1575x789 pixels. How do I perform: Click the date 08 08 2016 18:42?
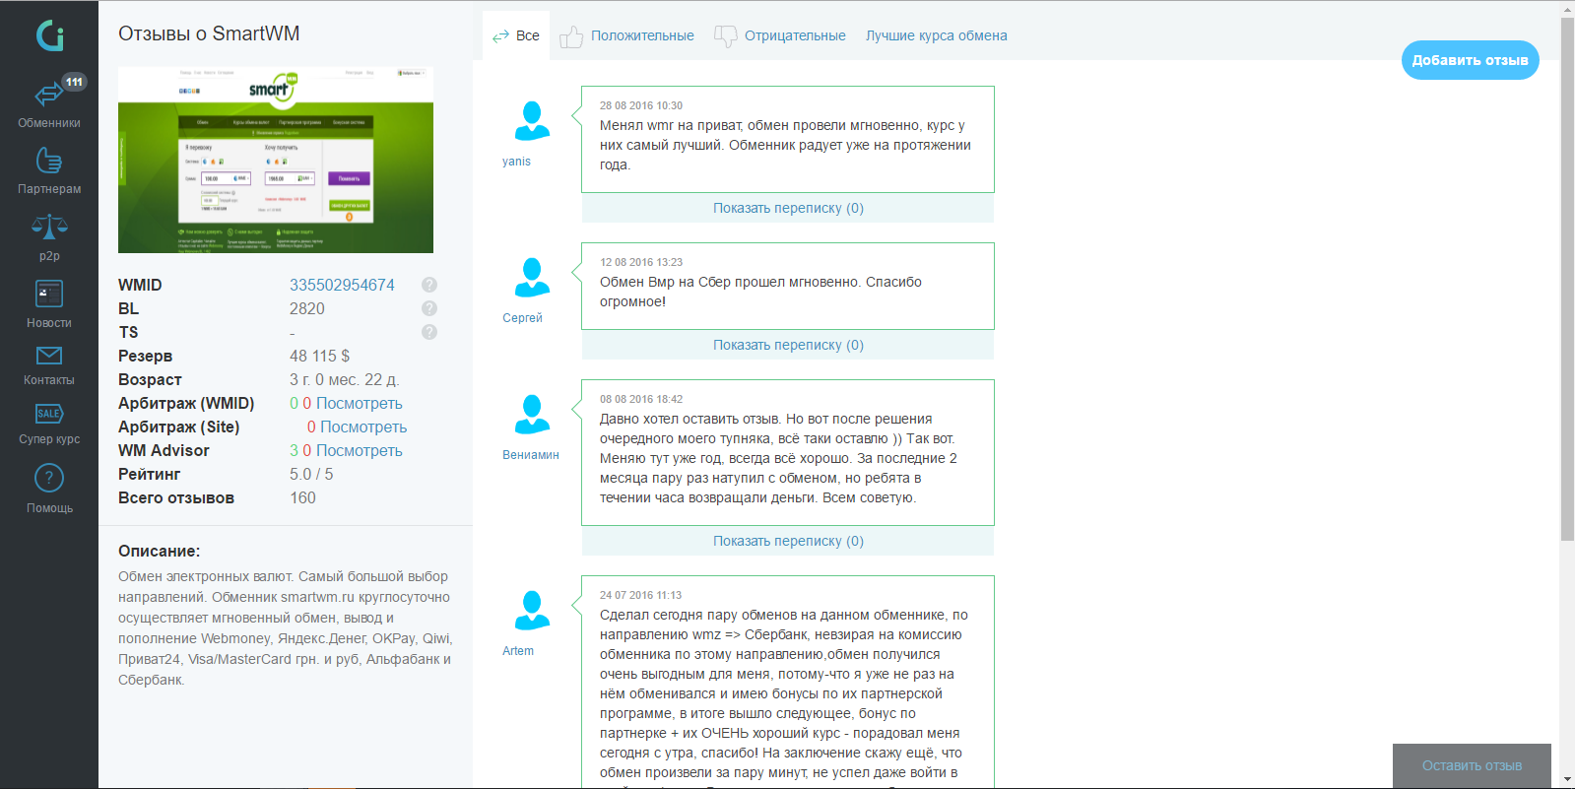click(641, 399)
